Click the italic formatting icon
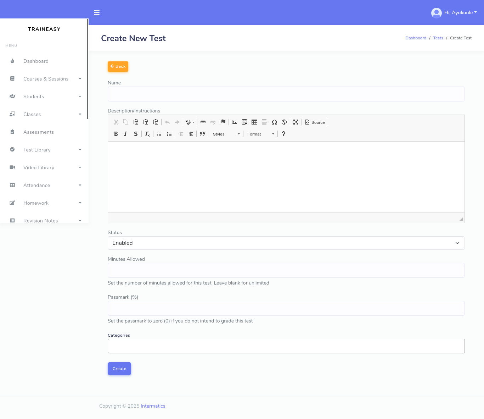 click(125, 134)
